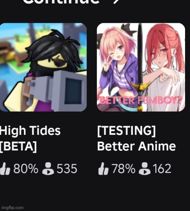The width and height of the screenshot is (190, 211).
Task: Click the sword in the anime thumbnail
Action: [x=140, y=67]
